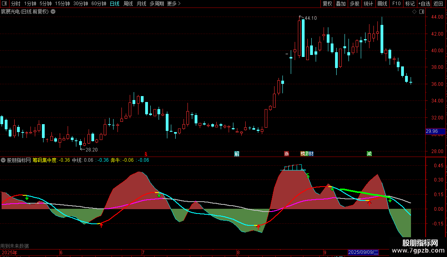Image resolution: width=447 pixels, height=257 pixels.
Task: Click the 28.20 low price label
Action: [x=91, y=150]
